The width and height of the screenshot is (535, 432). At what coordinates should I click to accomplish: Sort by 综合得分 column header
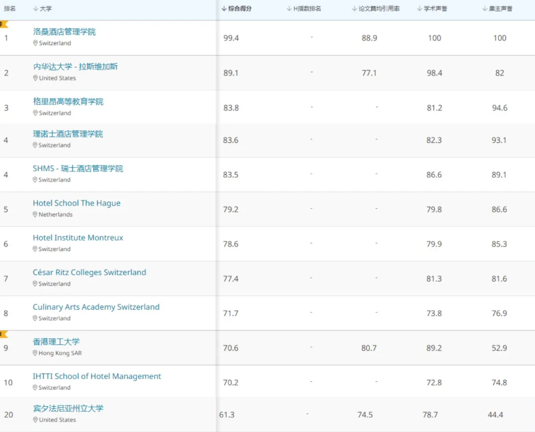pyautogui.click(x=236, y=8)
